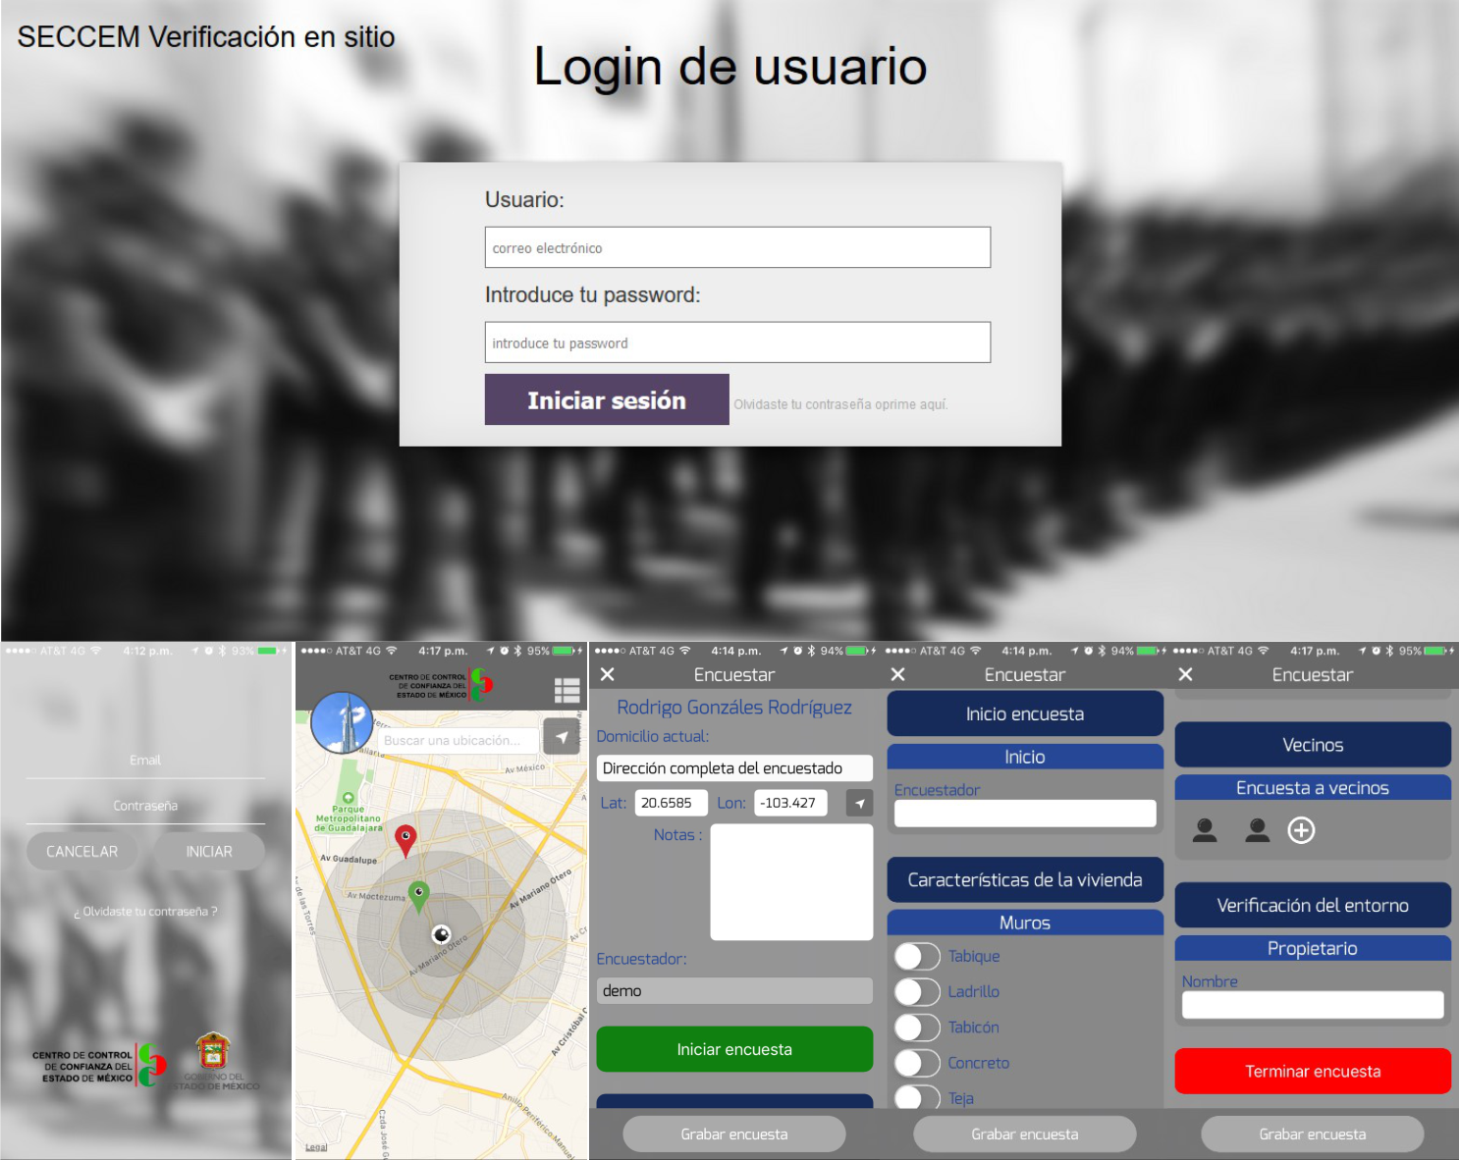Collapse the Inicio encuesta section header
The image size is (1459, 1160).
[x=1024, y=714]
